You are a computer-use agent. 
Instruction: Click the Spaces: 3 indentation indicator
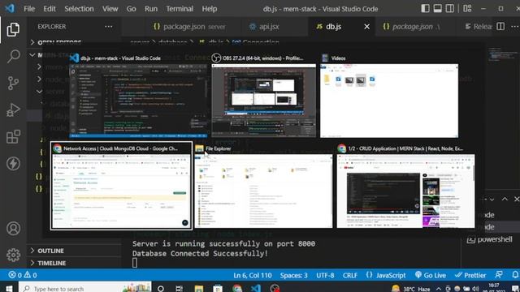pyautogui.click(x=293, y=275)
